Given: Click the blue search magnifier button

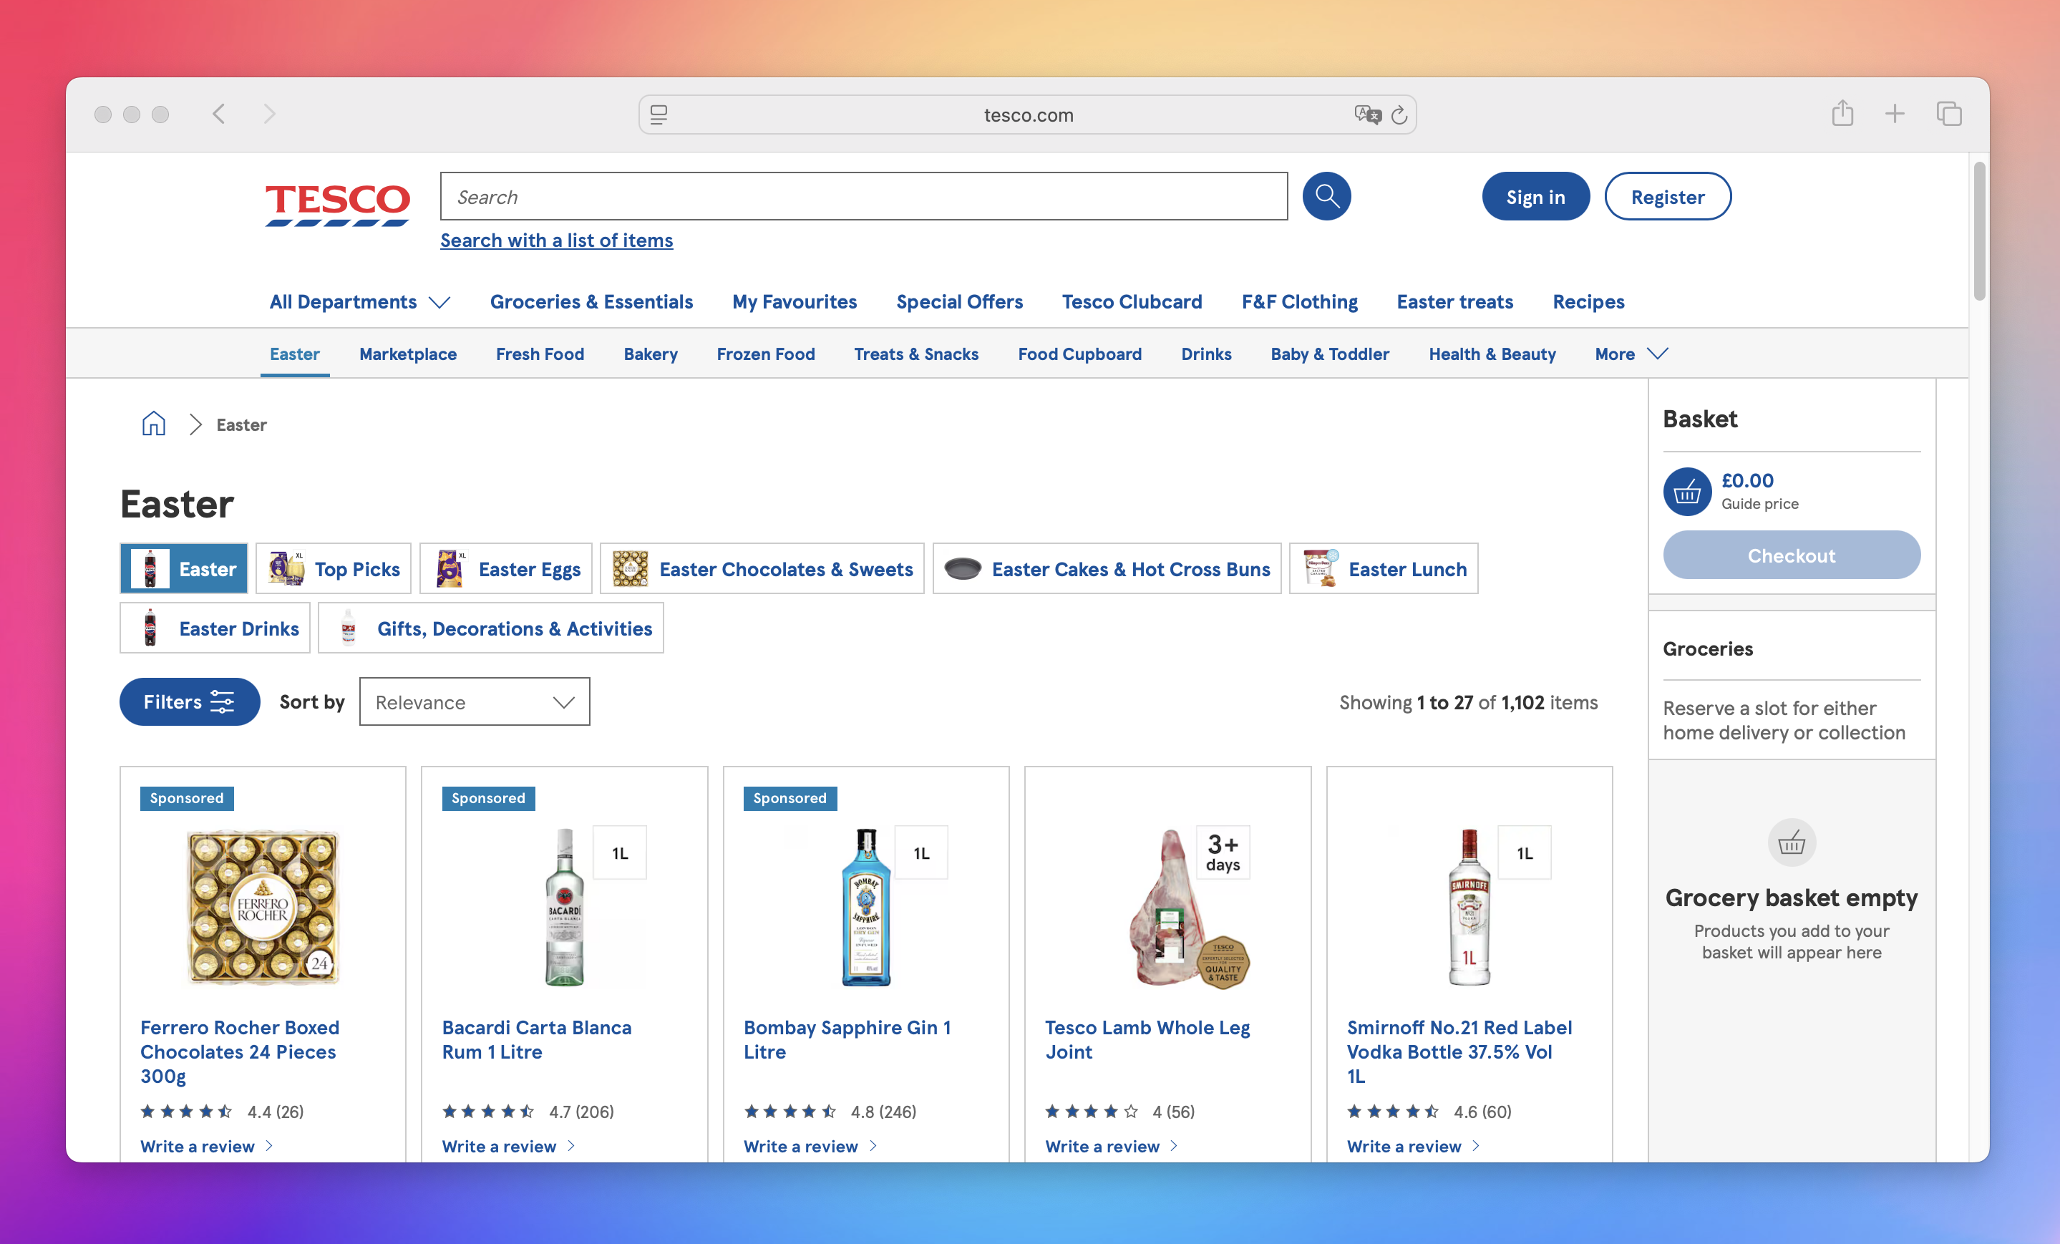Looking at the screenshot, I should (1326, 196).
